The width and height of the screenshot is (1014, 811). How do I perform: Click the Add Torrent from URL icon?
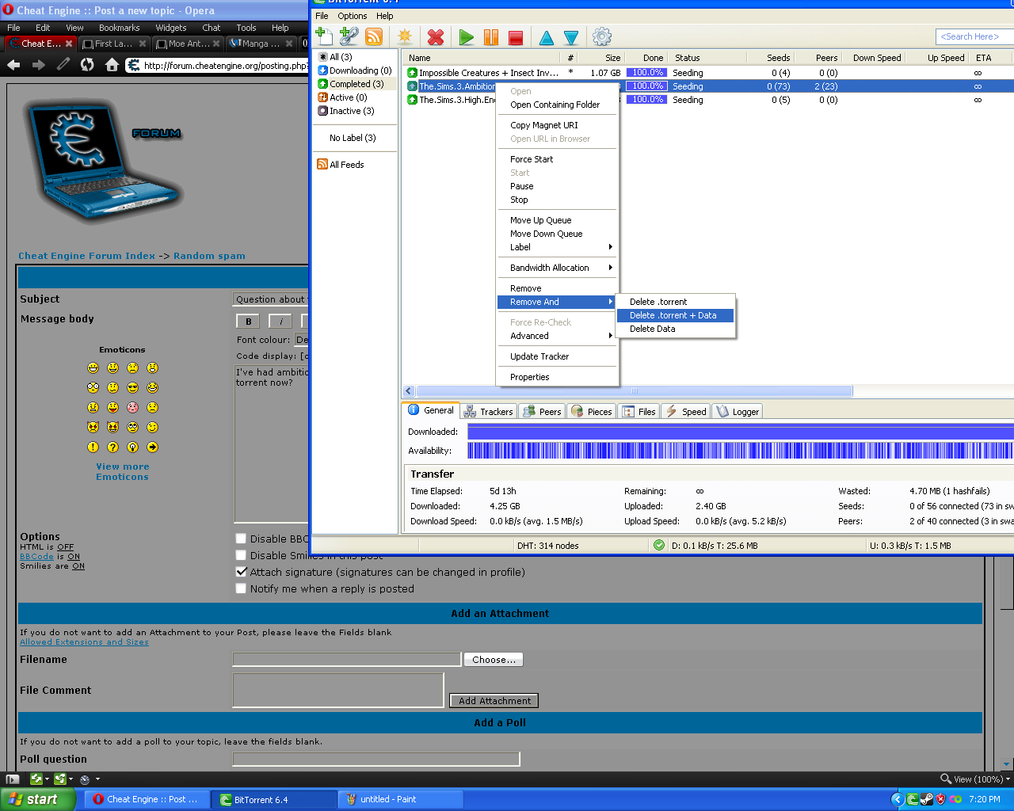click(349, 36)
